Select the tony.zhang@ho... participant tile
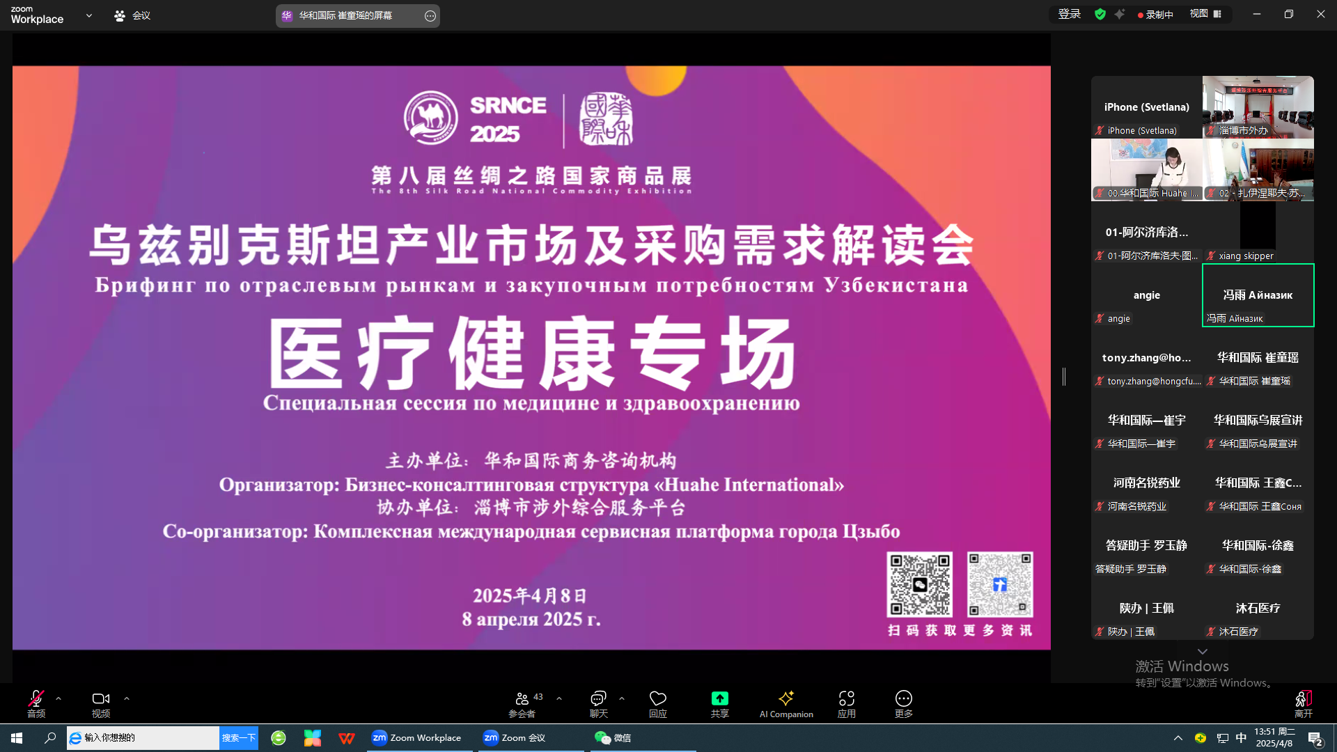Screen dimensions: 1337x752 coord(1147,357)
